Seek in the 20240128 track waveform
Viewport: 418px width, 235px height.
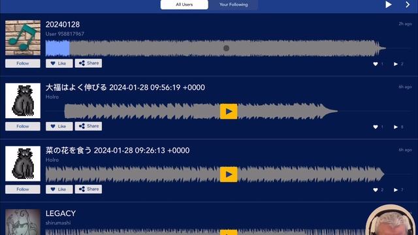pyautogui.click(x=216, y=48)
